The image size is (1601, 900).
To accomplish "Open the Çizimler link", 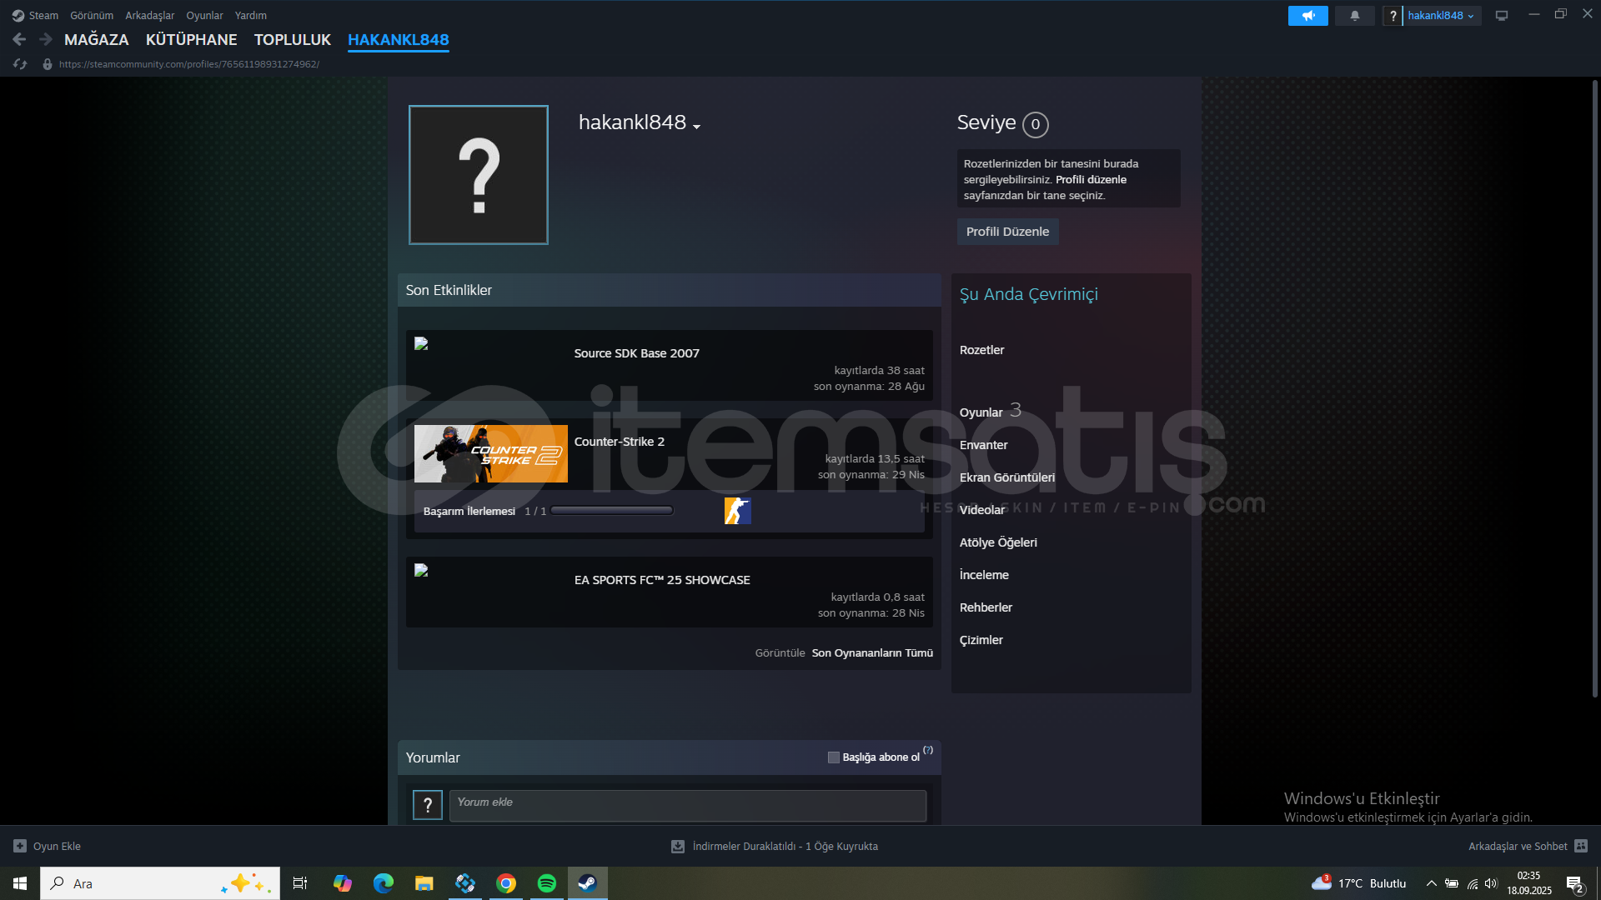I will (981, 640).
